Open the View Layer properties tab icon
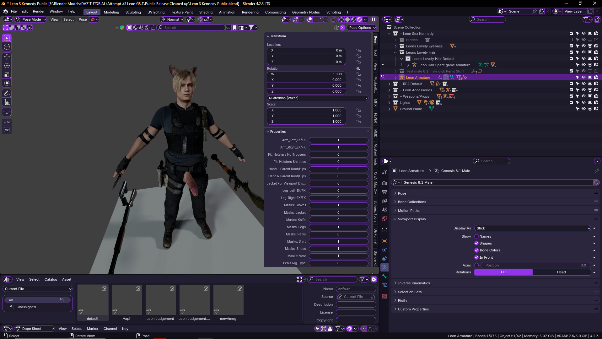602x339 pixels. click(384, 201)
